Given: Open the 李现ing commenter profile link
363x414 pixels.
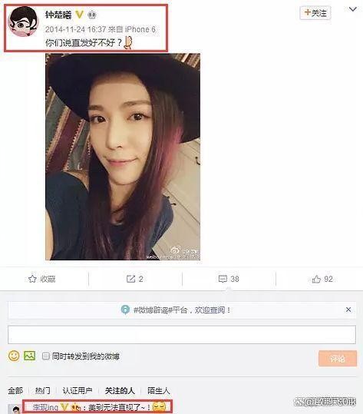Looking at the screenshot, I should click(x=45, y=407).
